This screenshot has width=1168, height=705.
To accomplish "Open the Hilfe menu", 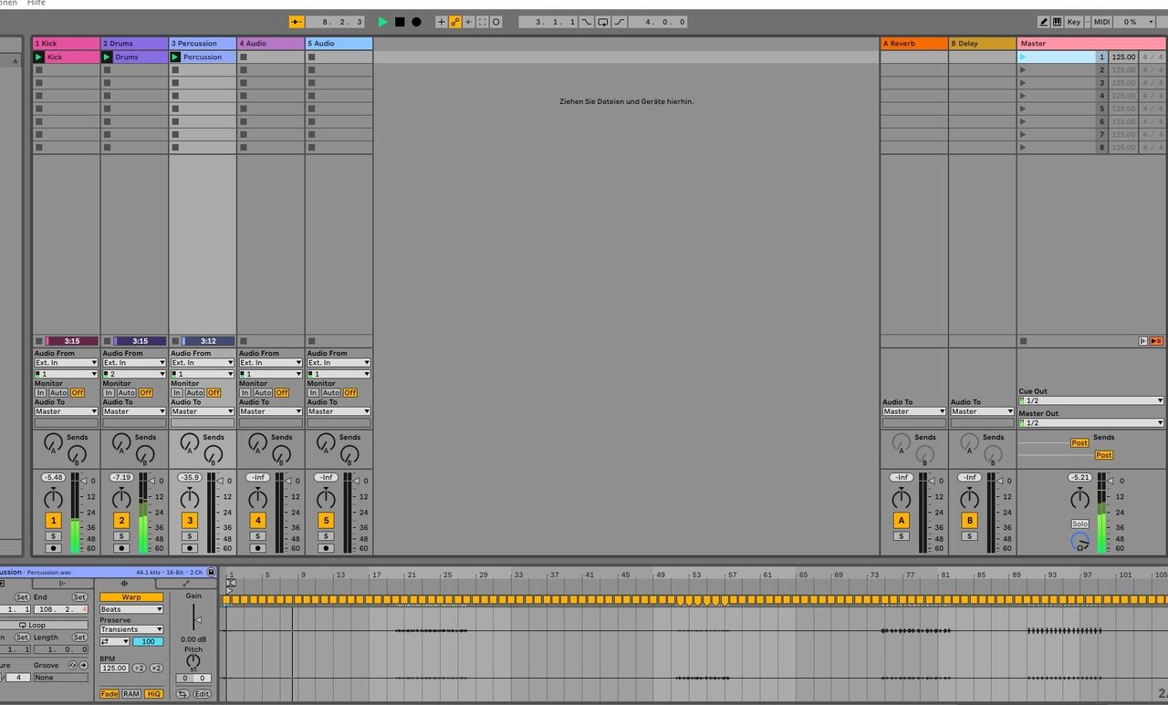I will pyautogui.click(x=36, y=4).
